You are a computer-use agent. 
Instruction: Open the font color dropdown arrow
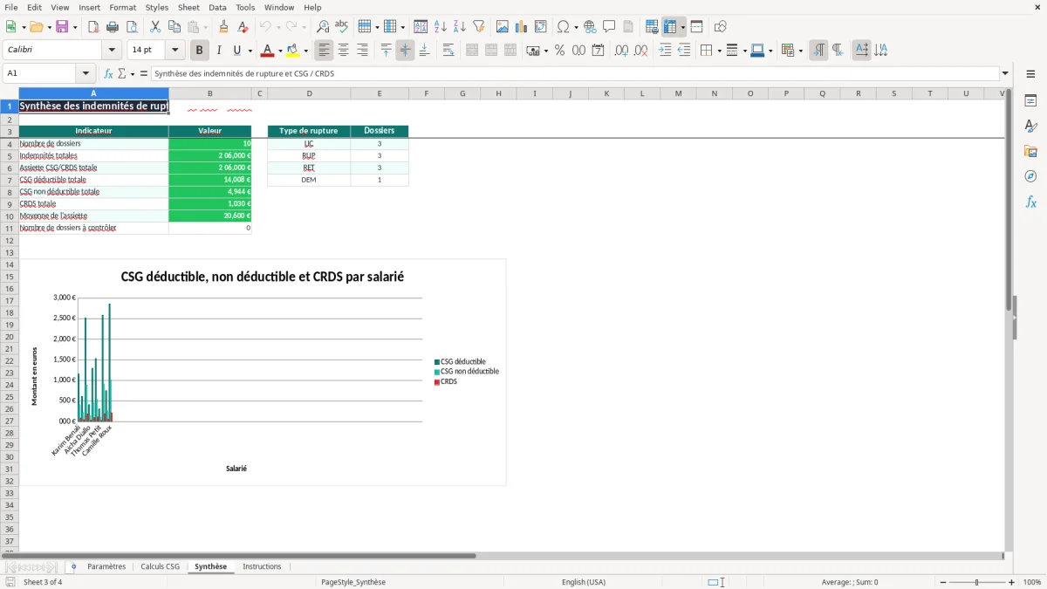click(280, 51)
